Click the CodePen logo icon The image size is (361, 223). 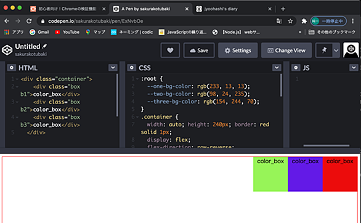click(x=7, y=50)
